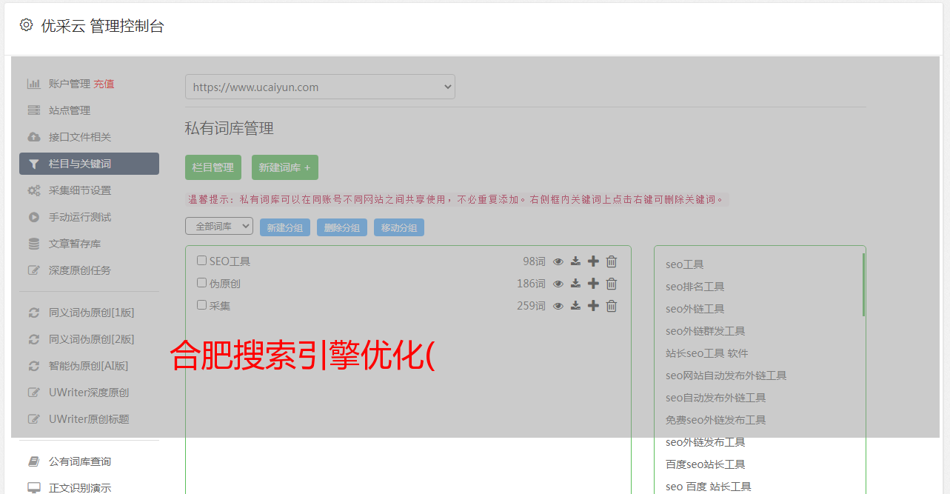Open 手动运行测试 menu item
The height and width of the screenshot is (494, 950).
pos(80,217)
